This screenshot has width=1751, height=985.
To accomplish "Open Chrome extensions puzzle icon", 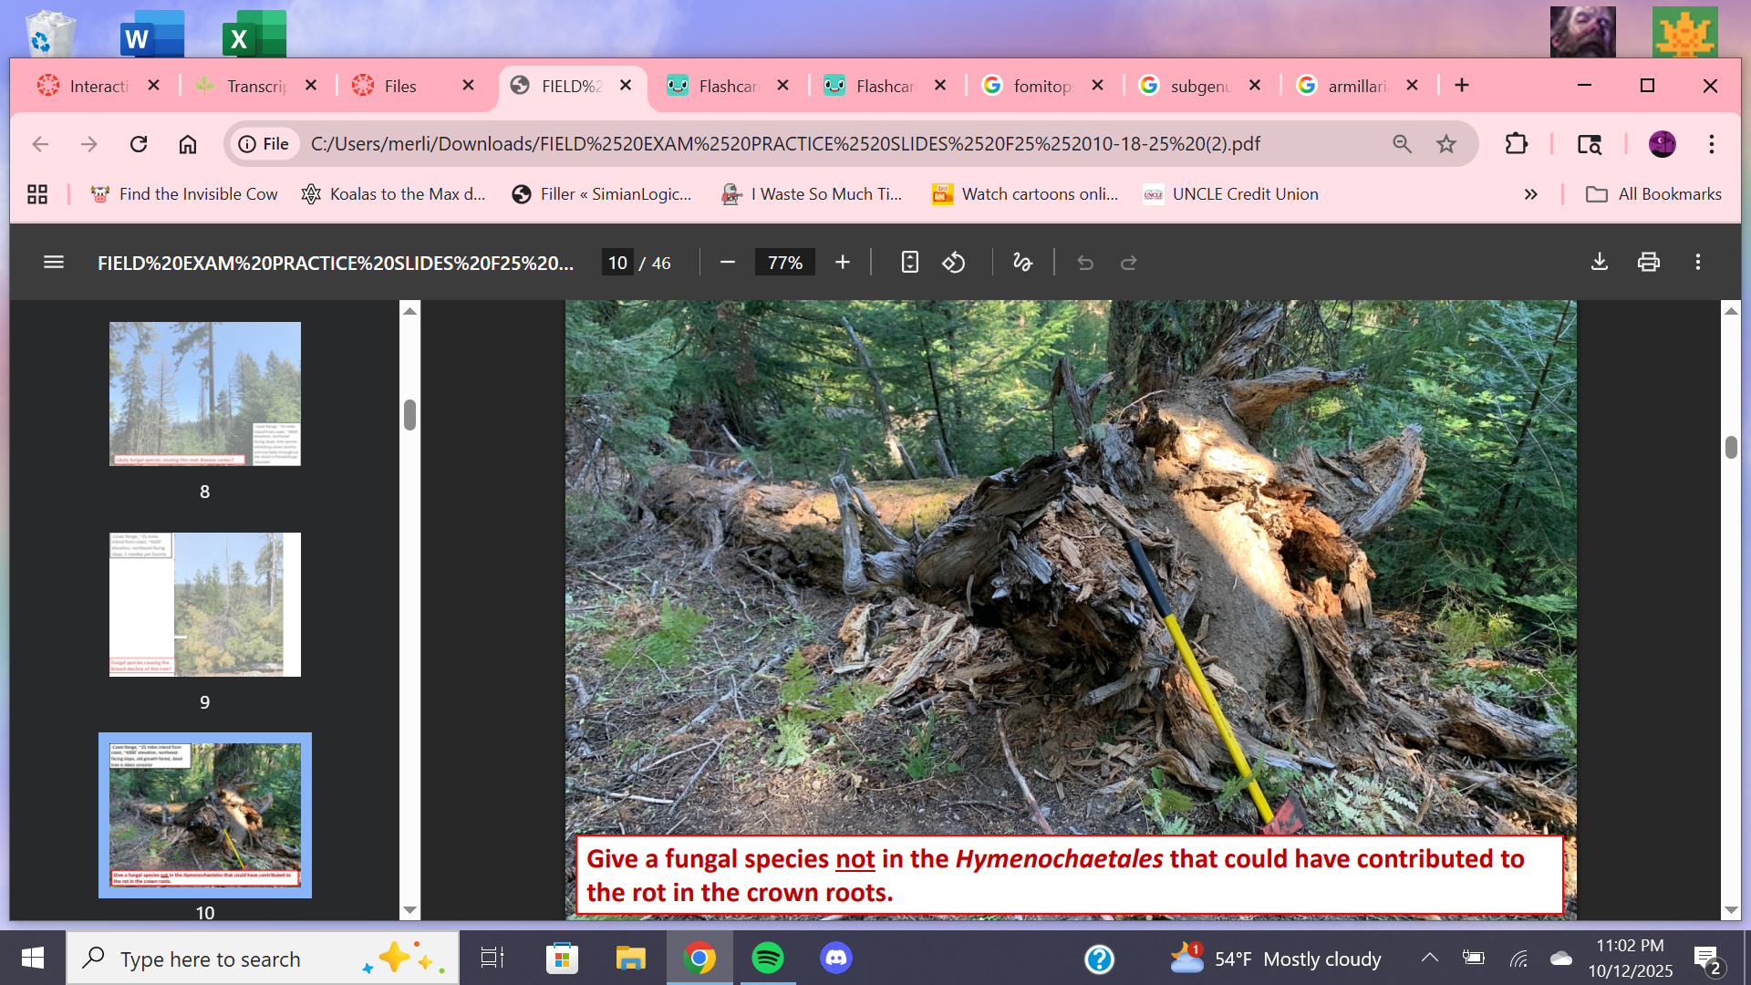I will pyautogui.click(x=1516, y=144).
